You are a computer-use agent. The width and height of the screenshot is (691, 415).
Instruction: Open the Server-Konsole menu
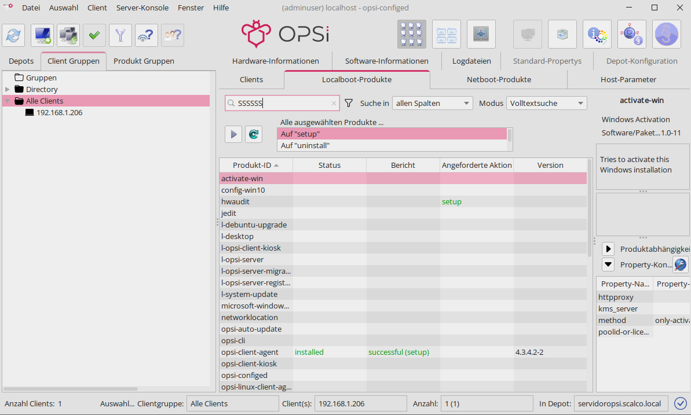[x=142, y=8]
